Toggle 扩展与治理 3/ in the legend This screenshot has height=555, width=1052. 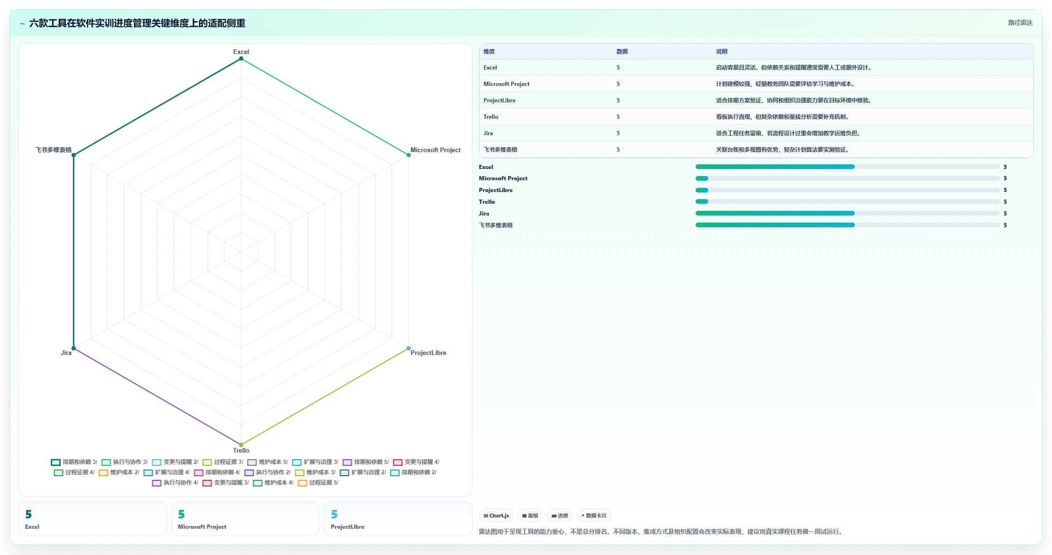coord(315,462)
